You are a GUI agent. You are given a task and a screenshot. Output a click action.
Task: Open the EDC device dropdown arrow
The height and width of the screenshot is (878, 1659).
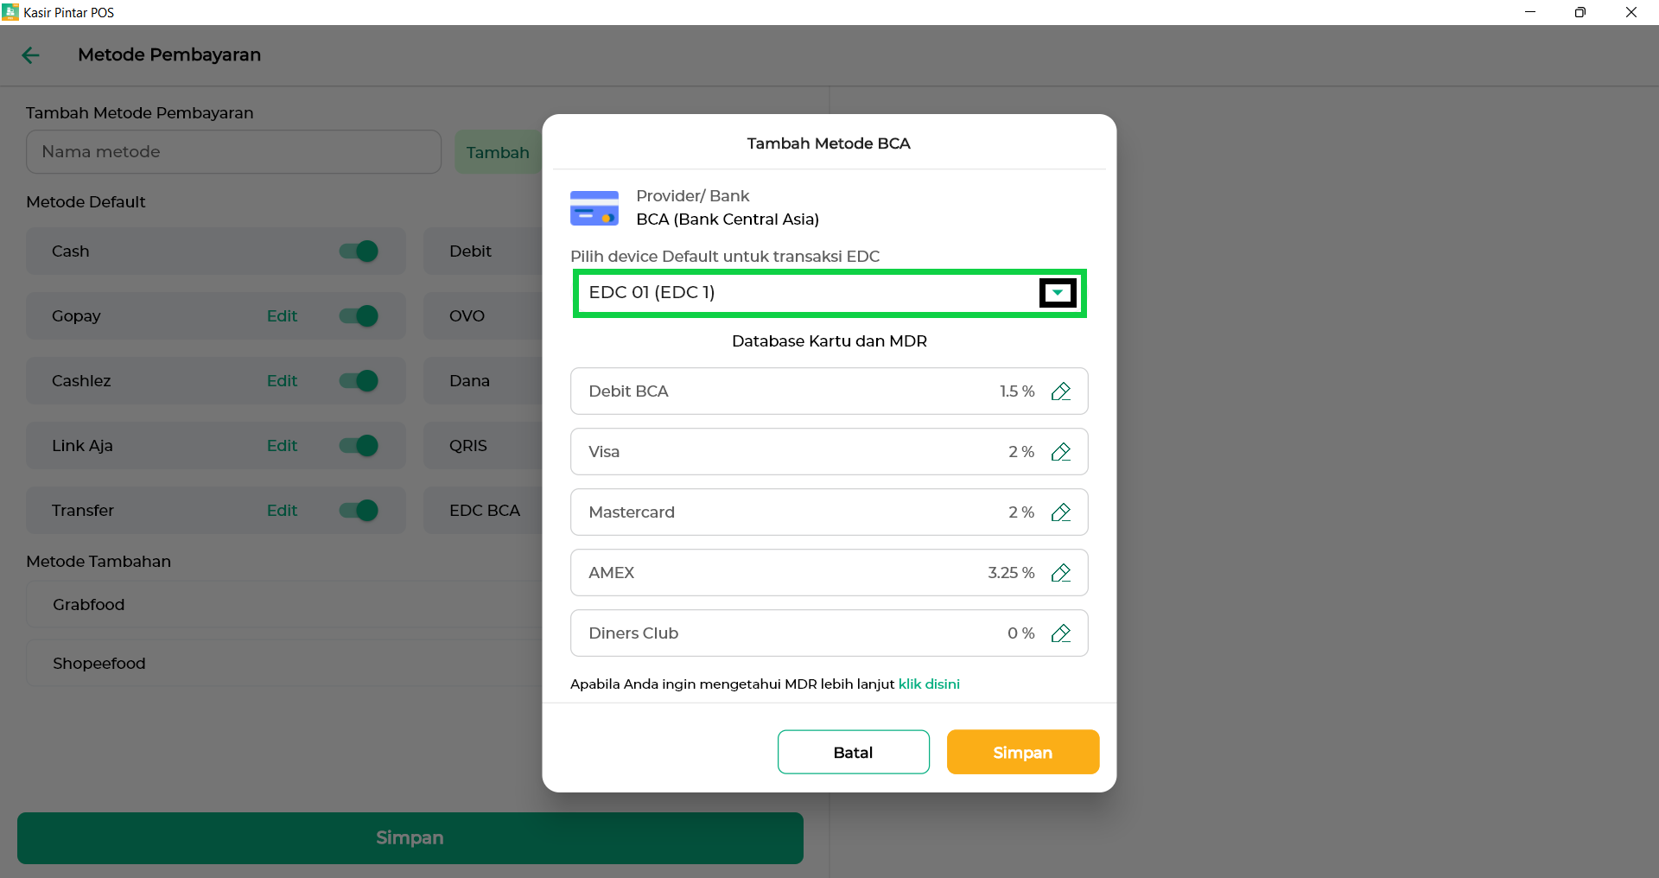[x=1058, y=293]
